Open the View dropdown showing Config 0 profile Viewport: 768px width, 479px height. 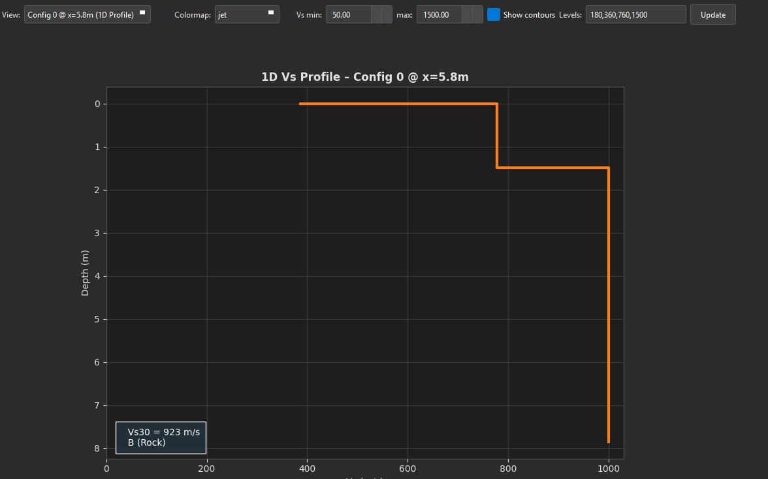tap(88, 14)
